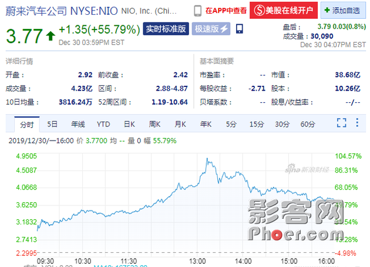The height and width of the screenshot is (267, 370).
Task: Click the 股本 value 10.26亿
Action: [348, 89]
